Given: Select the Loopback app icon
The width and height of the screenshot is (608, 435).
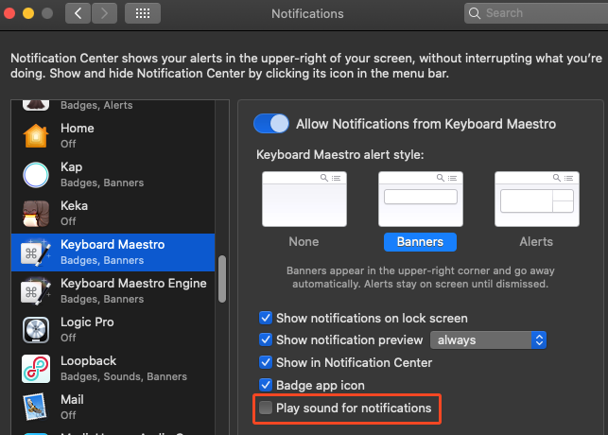Looking at the screenshot, I should (x=36, y=368).
